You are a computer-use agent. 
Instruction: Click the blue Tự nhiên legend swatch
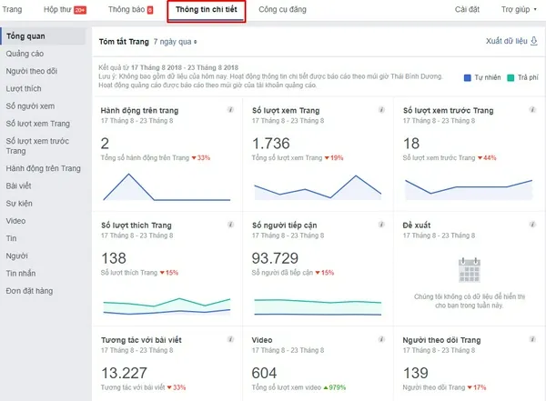tap(467, 79)
